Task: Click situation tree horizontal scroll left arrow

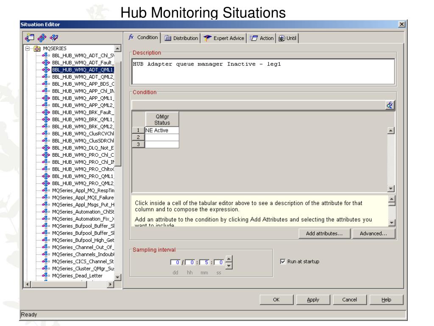Action: (28, 284)
